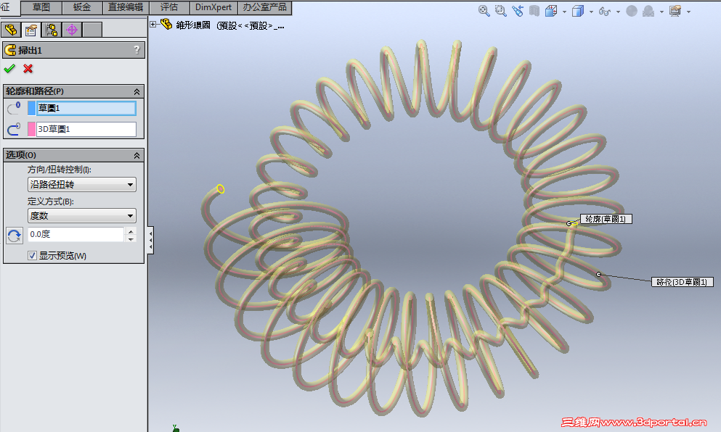Open Hide/Show Items dropdown arrow
Image resolution: width=721 pixels, height=432 pixels.
click(618, 12)
